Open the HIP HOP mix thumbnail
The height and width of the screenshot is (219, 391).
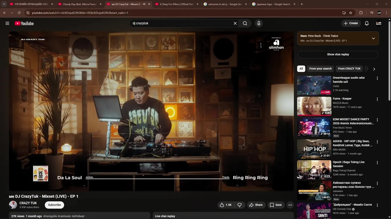(314, 149)
